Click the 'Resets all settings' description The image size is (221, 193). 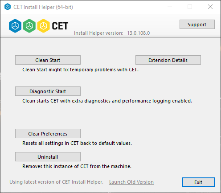(77, 143)
